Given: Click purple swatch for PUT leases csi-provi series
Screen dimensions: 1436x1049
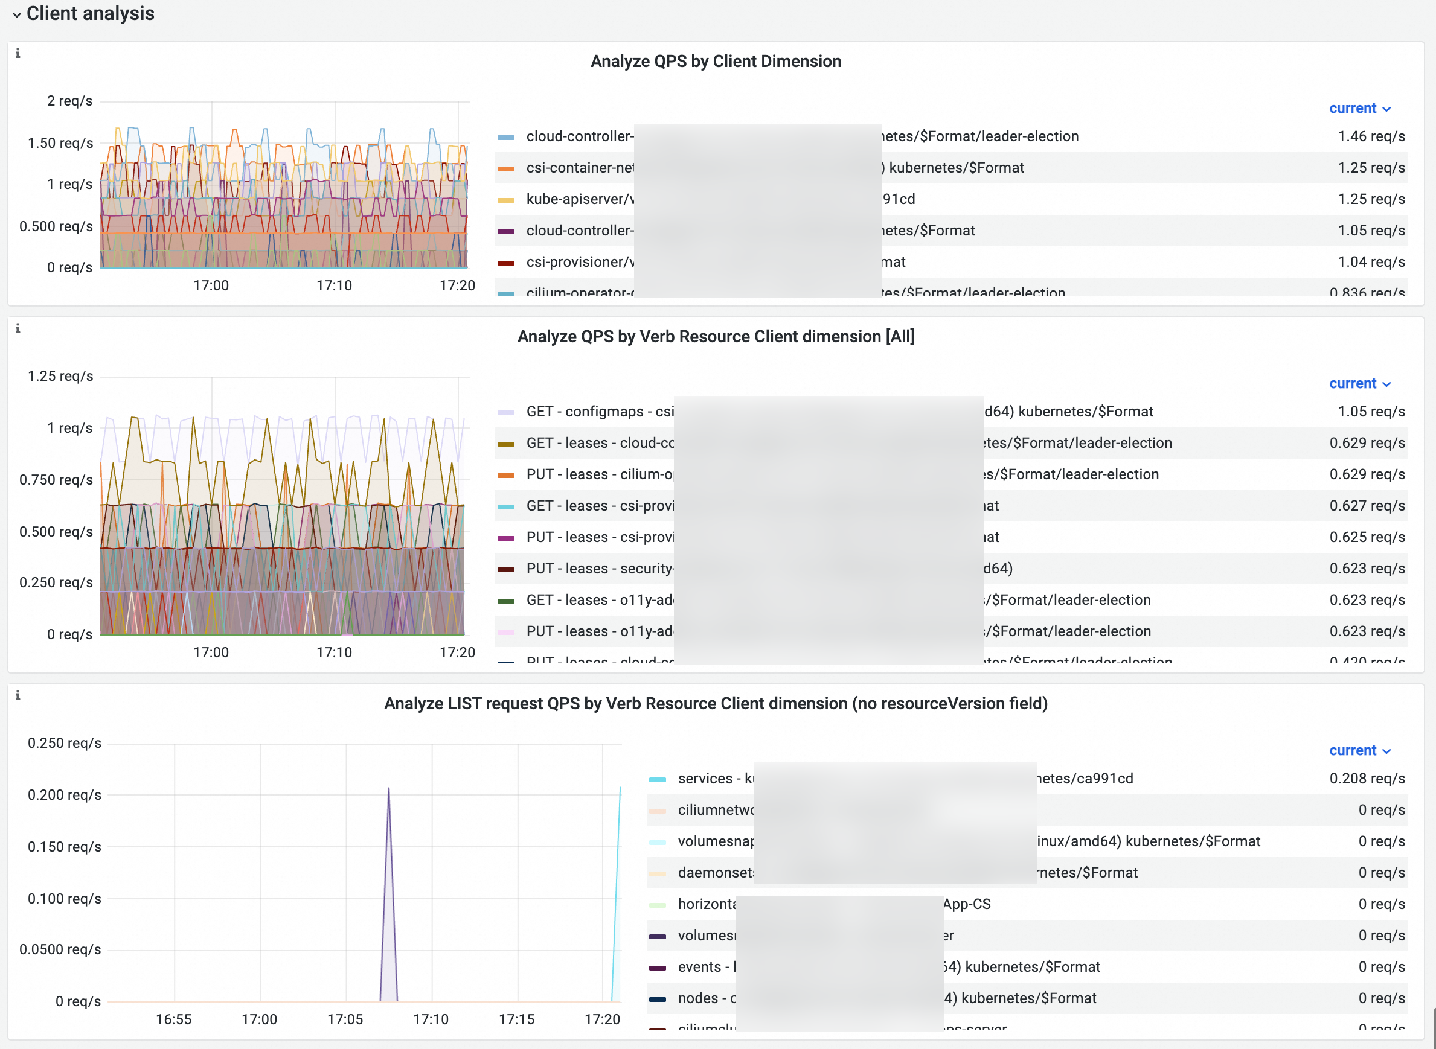Looking at the screenshot, I should [505, 538].
